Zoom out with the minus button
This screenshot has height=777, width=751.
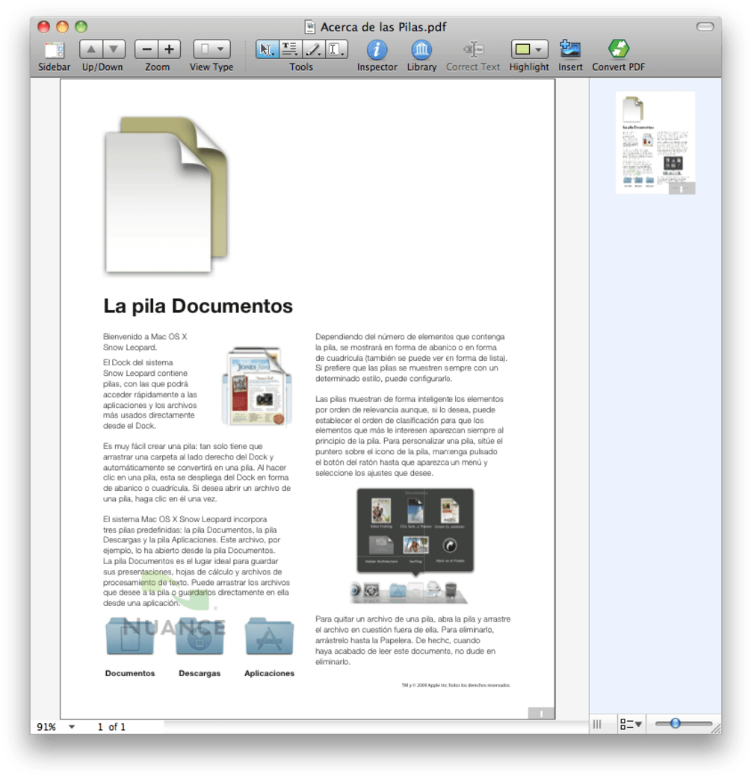(146, 49)
